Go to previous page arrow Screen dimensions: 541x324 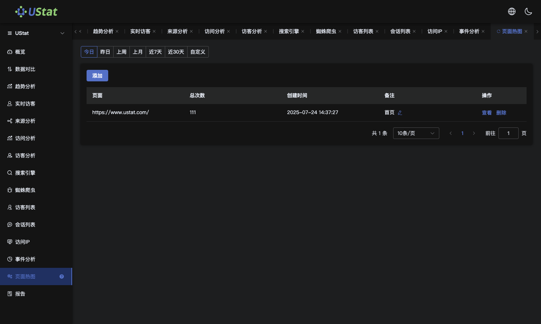point(450,133)
